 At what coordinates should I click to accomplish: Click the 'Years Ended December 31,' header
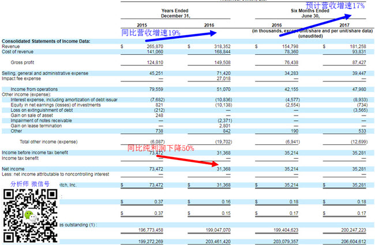175,13
